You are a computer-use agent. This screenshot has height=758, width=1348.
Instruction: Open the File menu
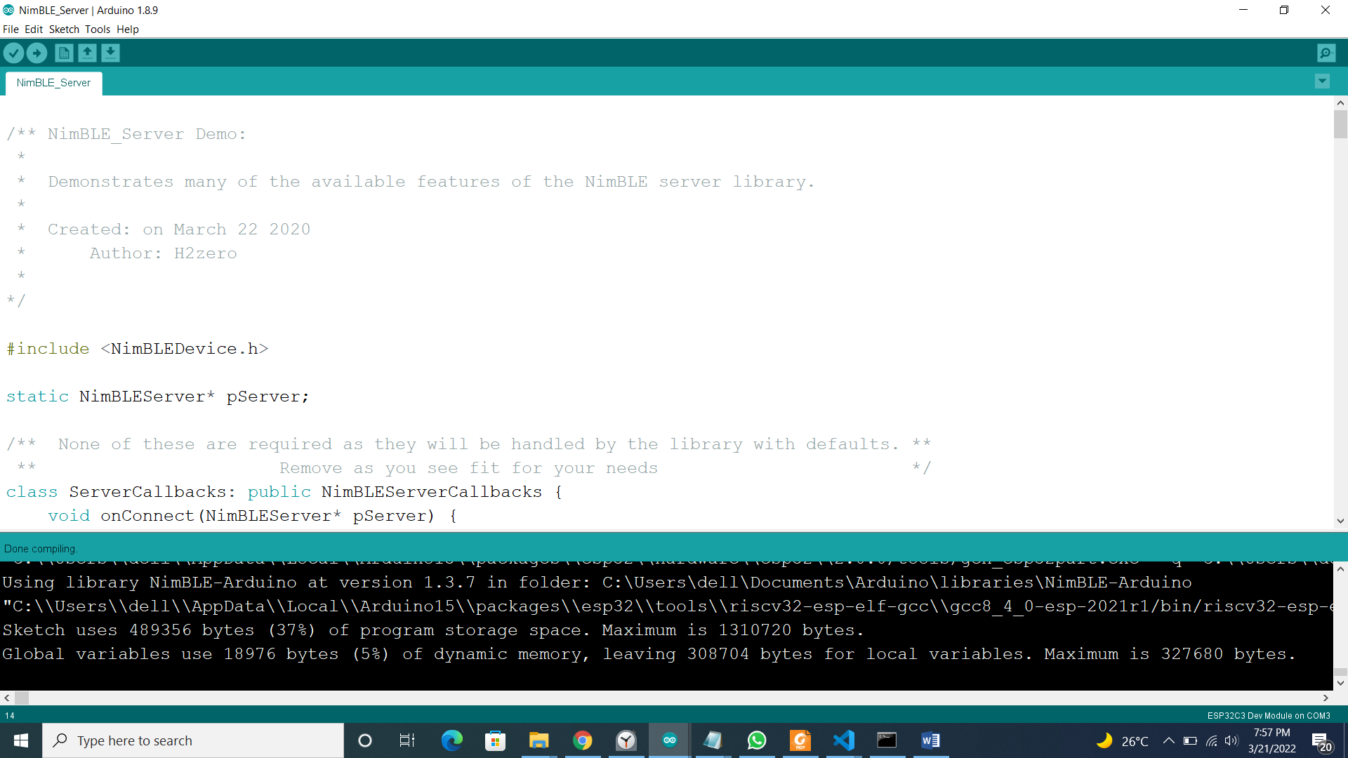point(11,29)
